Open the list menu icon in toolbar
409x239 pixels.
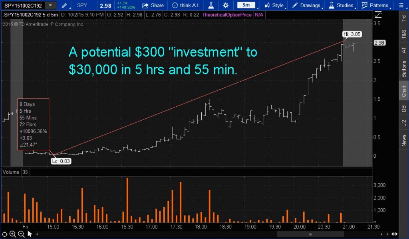(401, 5)
